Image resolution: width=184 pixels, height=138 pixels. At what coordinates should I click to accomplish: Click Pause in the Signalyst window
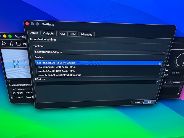11,44
